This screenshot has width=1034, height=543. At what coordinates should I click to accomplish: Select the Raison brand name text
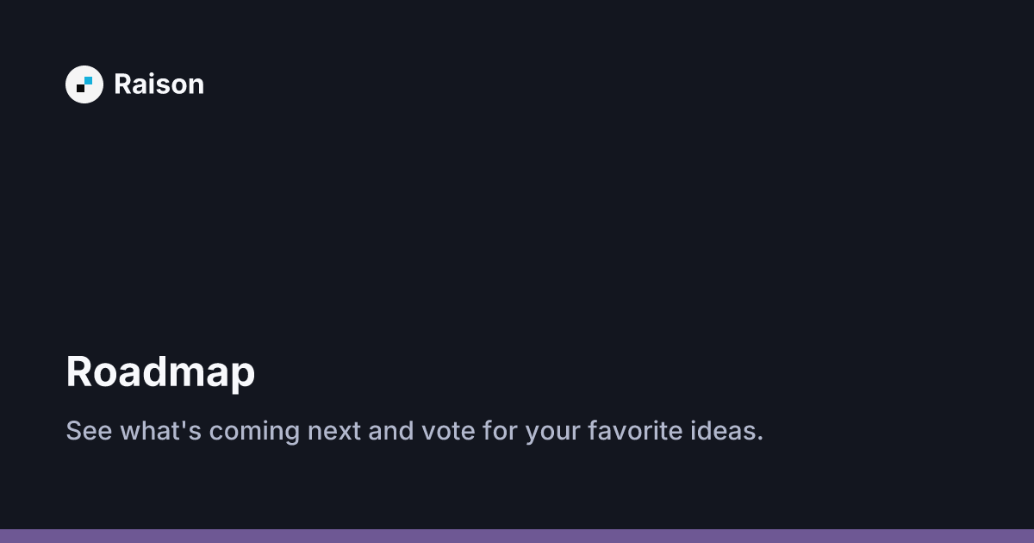coord(159,84)
